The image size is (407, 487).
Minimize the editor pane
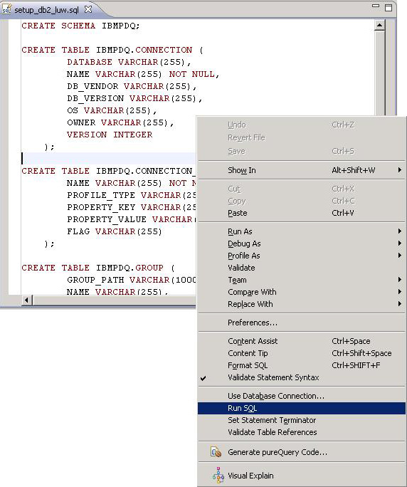coord(376,6)
